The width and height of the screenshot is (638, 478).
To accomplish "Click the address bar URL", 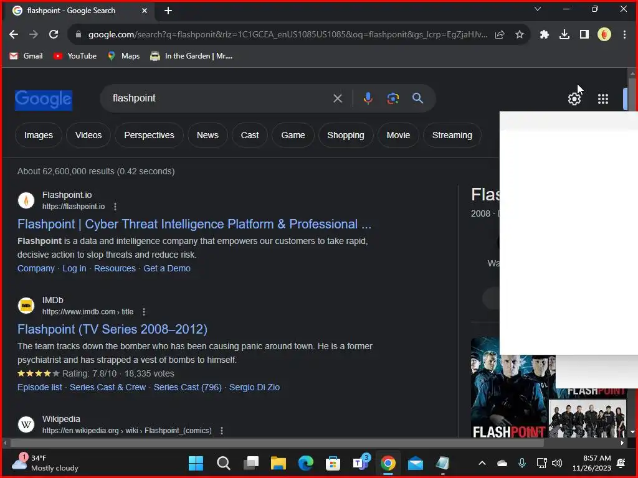I will tap(288, 35).
